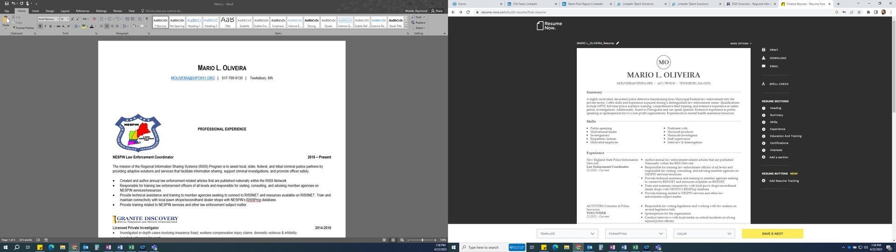Toggle Bold formatting in Word
Viewport: 896px width, 252px height.
click(40, 26)
